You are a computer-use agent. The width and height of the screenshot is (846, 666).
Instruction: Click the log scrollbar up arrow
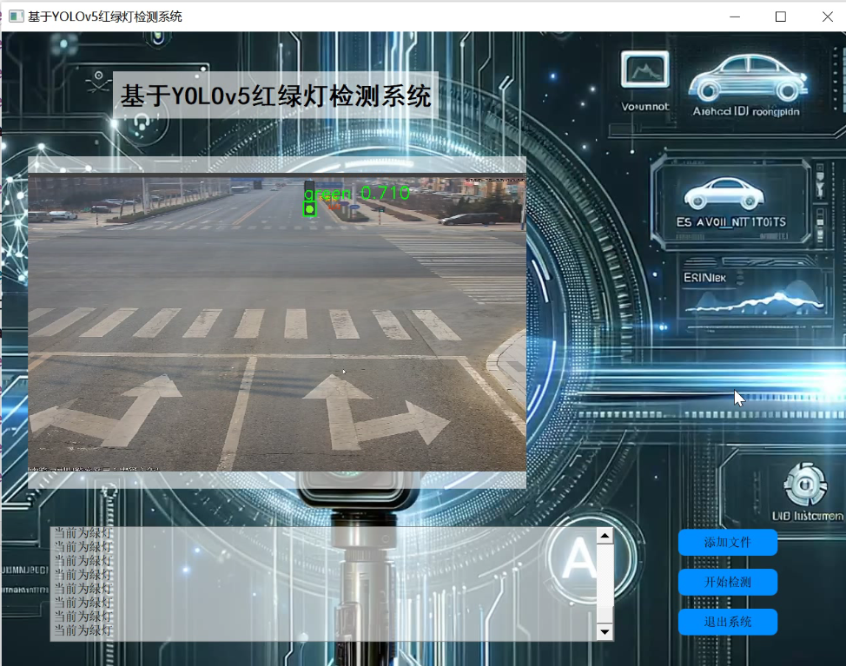[x=605, y=536]
